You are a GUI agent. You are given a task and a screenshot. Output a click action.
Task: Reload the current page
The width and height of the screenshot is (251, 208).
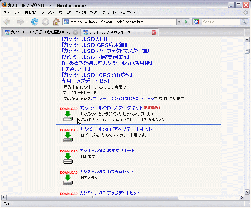click(x=35, y=22)
